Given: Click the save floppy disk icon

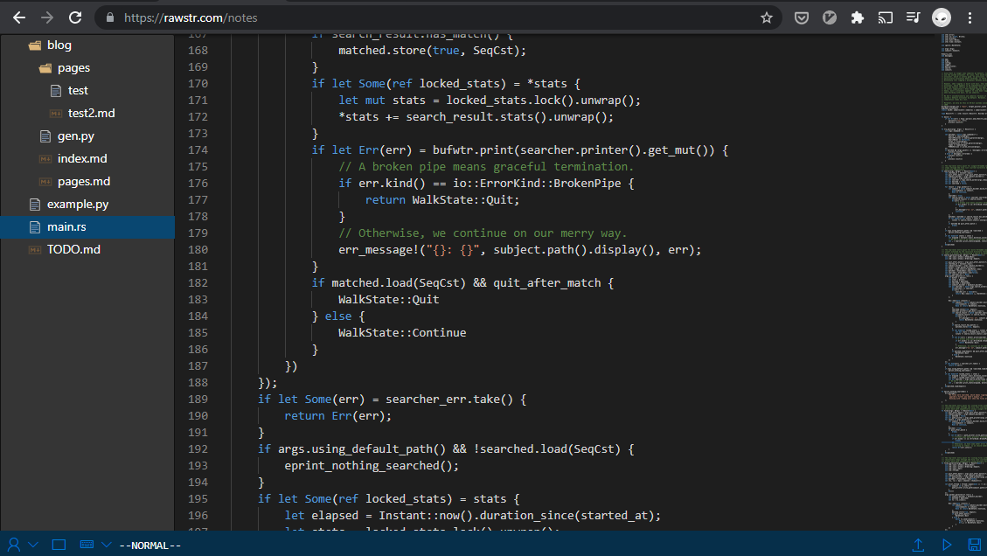Looking at the screenshot, I should [974, 545].
